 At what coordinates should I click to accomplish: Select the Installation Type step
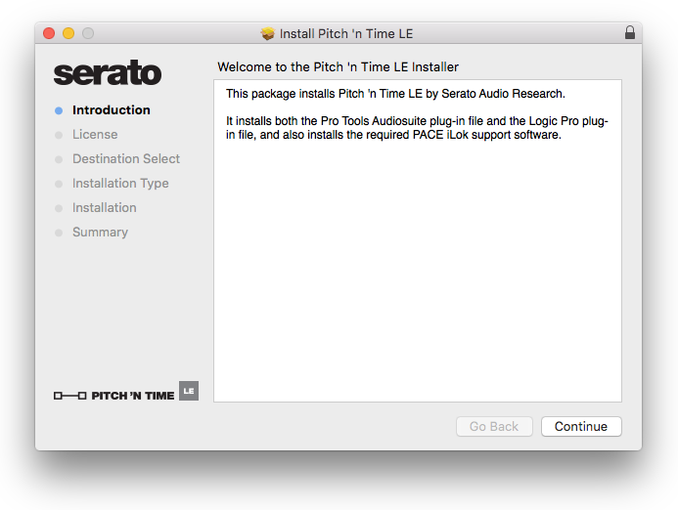coord(120,184)
